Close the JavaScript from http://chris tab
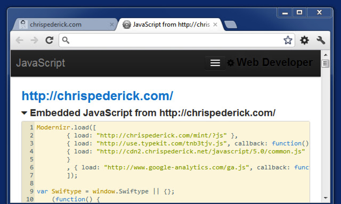 (215, 25)
